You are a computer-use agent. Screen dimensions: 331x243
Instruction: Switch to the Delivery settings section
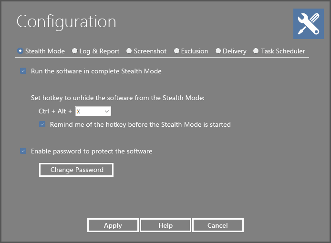pos(218,51)
